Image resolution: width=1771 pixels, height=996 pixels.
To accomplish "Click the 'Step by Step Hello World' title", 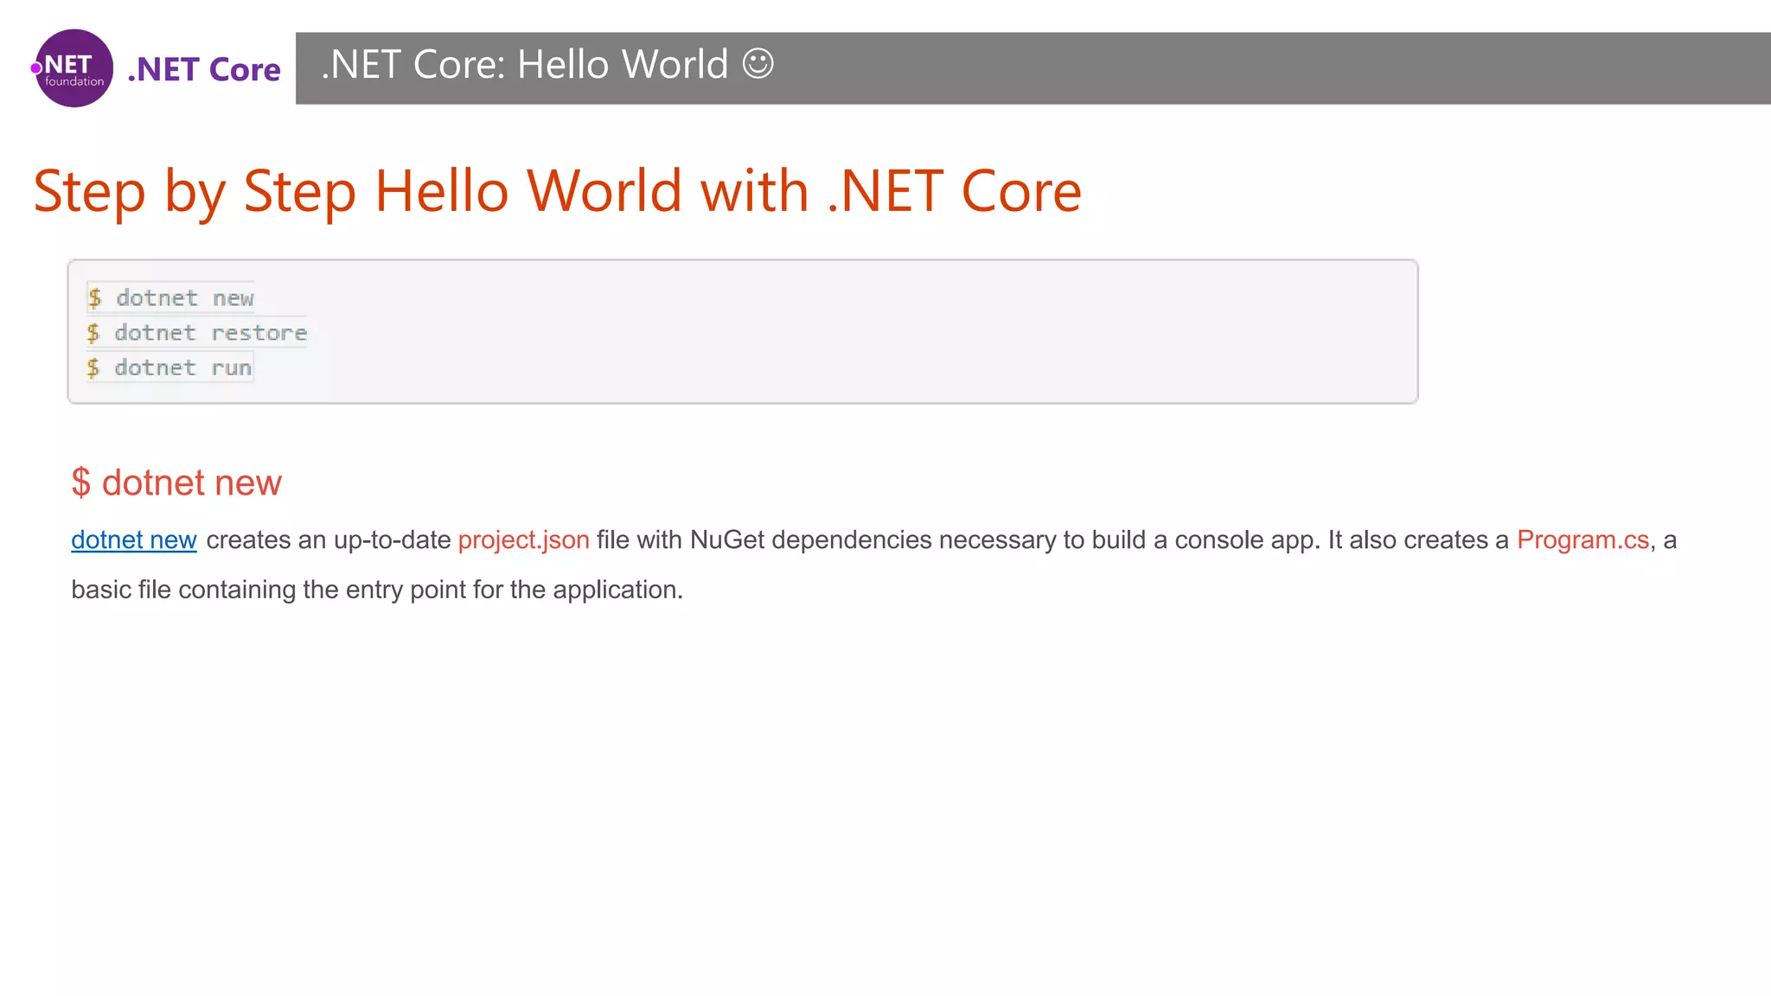I will click(x=557, y=191).
